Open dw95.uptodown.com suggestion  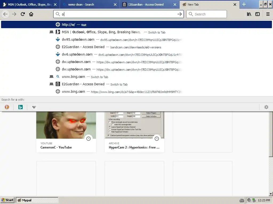[x=136, y=40]
